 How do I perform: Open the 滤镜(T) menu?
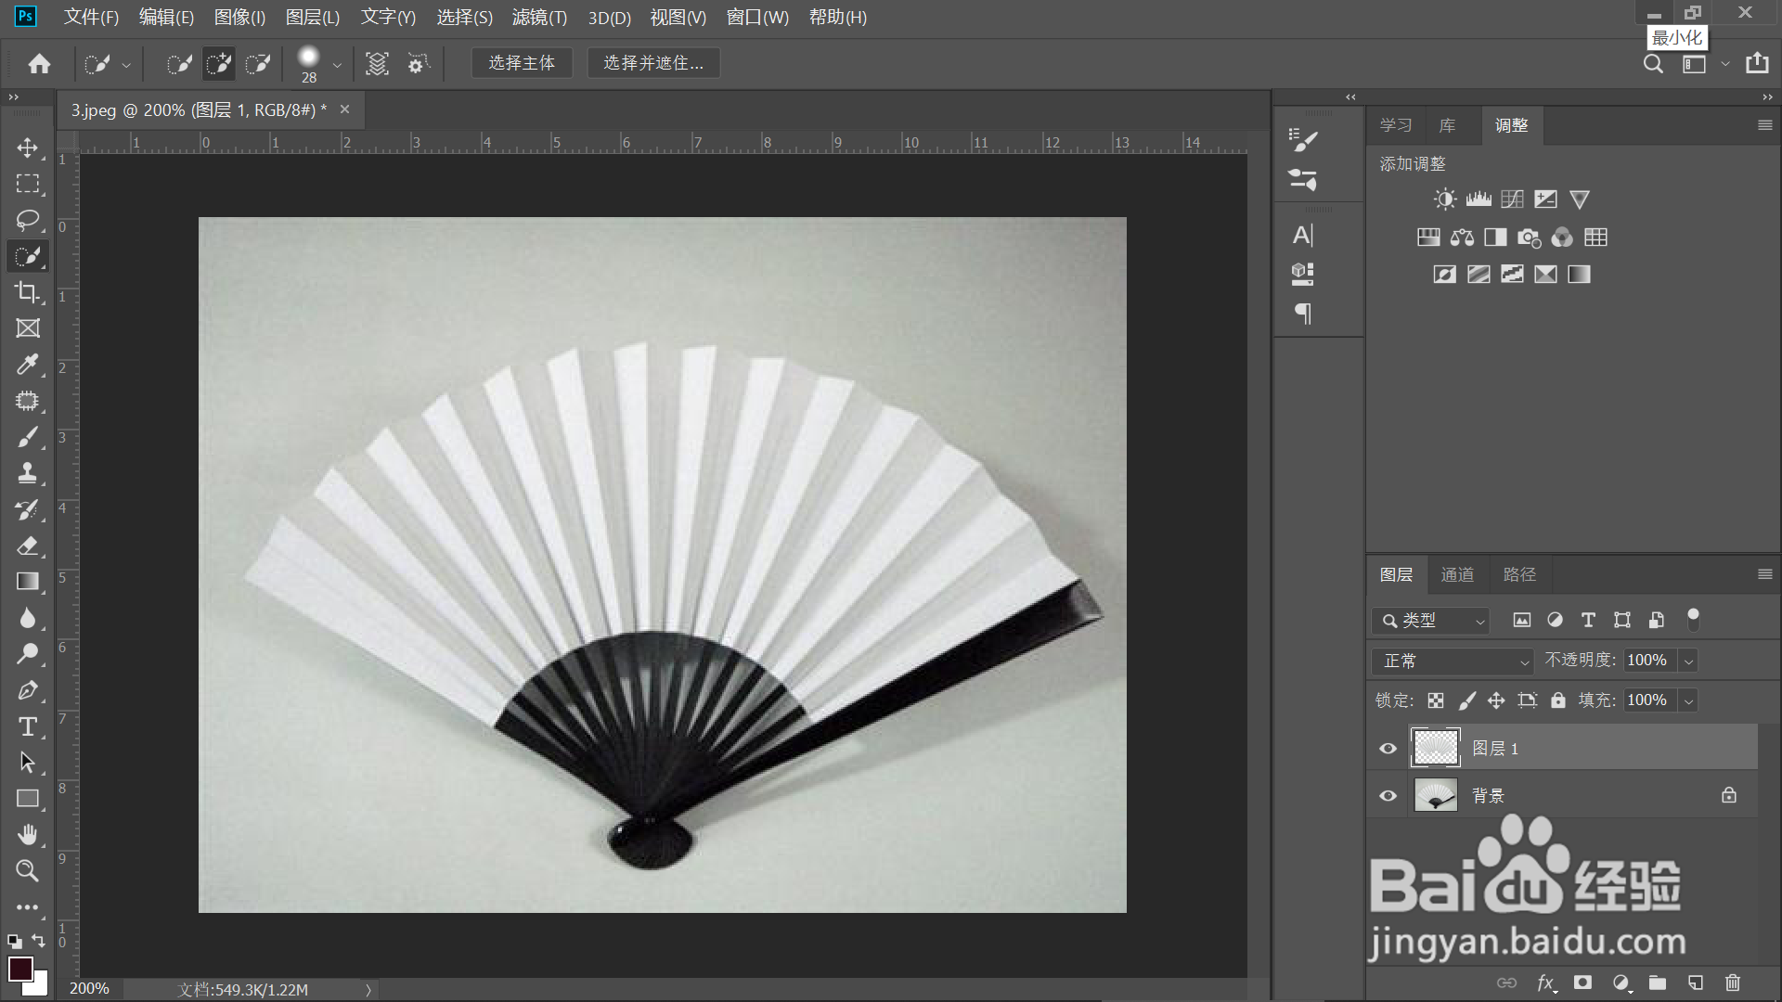pos(539,17)
